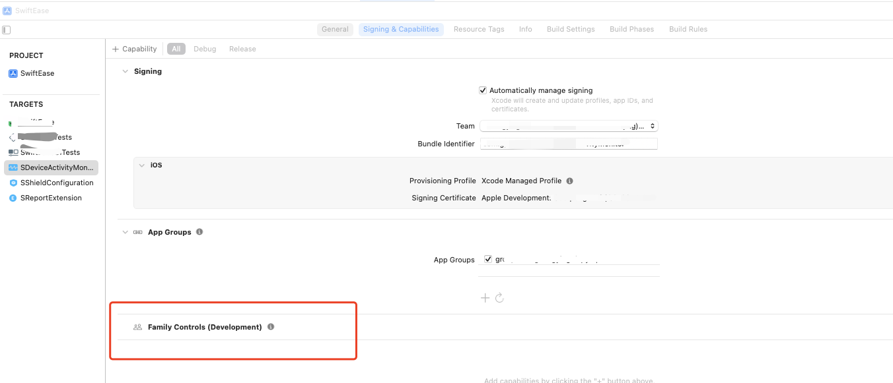
Task: Switch to the Info tab
Action: pos(526,29)
